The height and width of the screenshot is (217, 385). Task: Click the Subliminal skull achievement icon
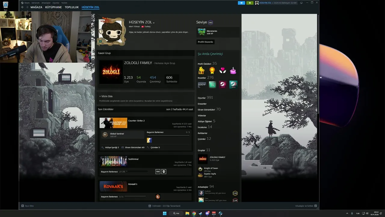(x=164, y=171)
